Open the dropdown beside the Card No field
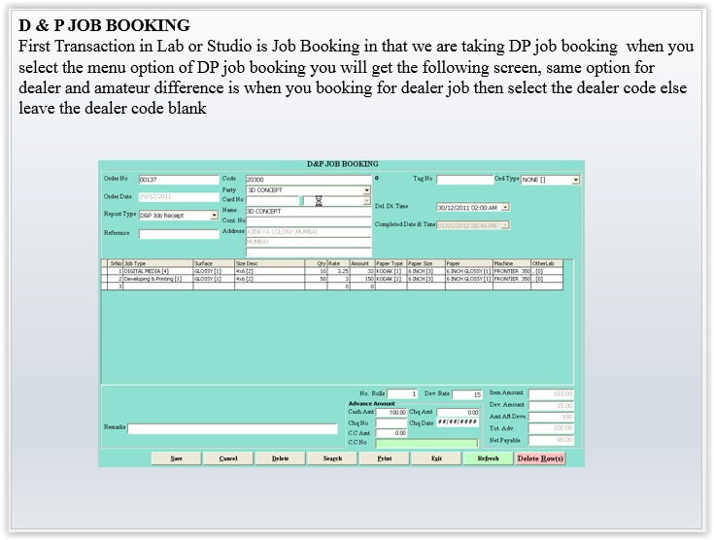 click(366, 200)
